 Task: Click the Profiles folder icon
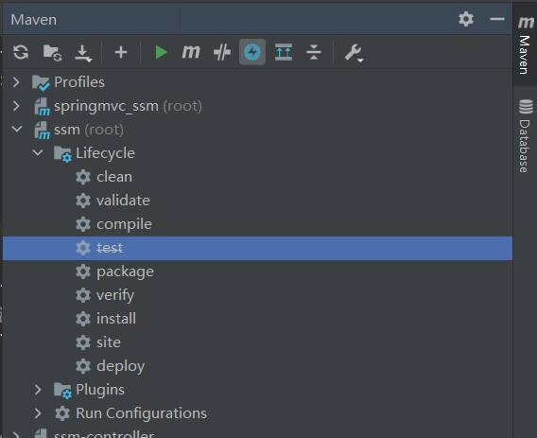(x=41, y=83)
